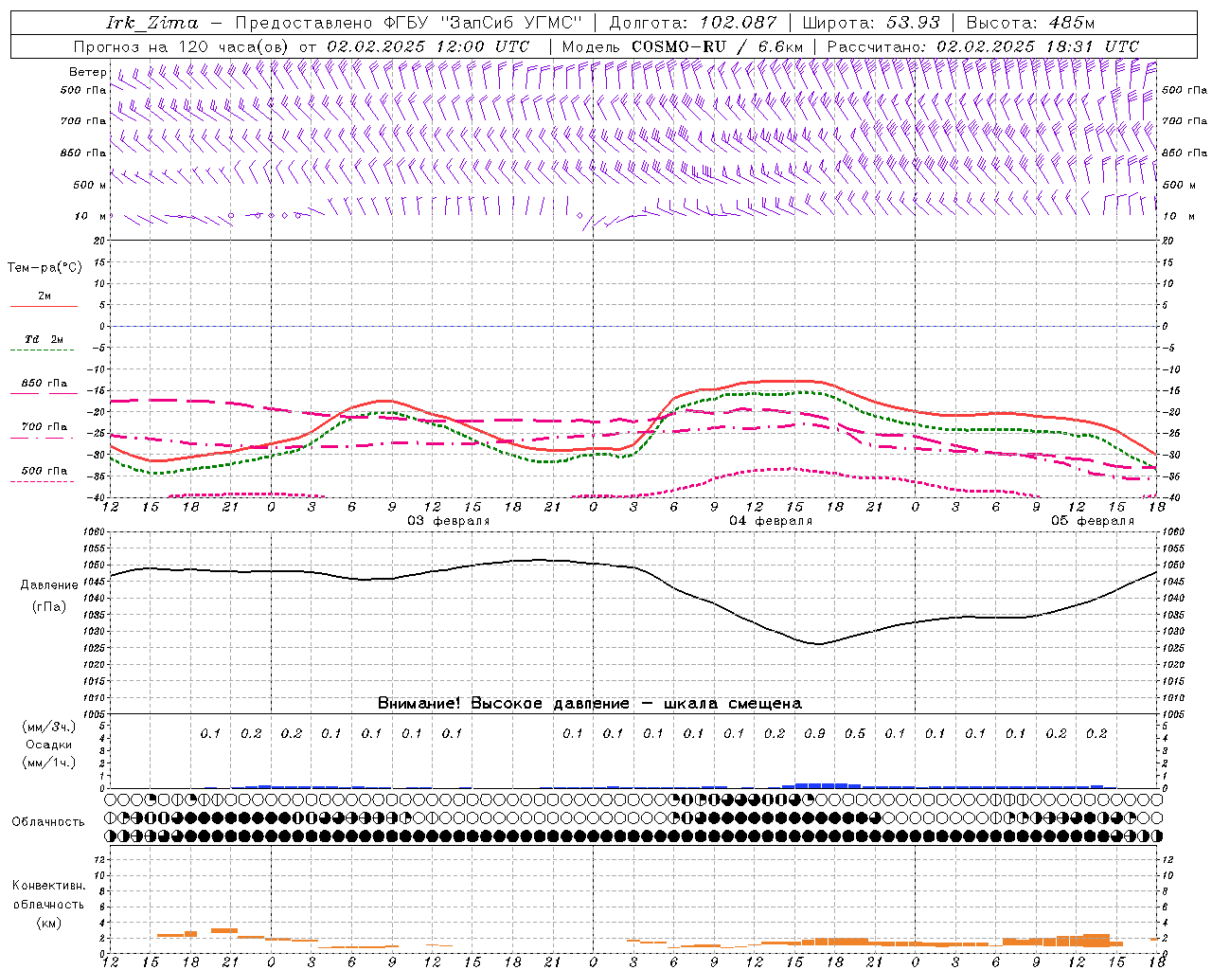Click the (гПа) unit under Давление
The image size is (1212, 970).
point(49,606)
